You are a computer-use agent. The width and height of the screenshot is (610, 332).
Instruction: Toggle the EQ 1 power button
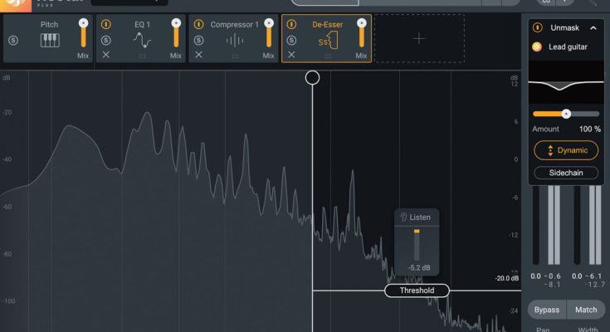click(105, 25)
